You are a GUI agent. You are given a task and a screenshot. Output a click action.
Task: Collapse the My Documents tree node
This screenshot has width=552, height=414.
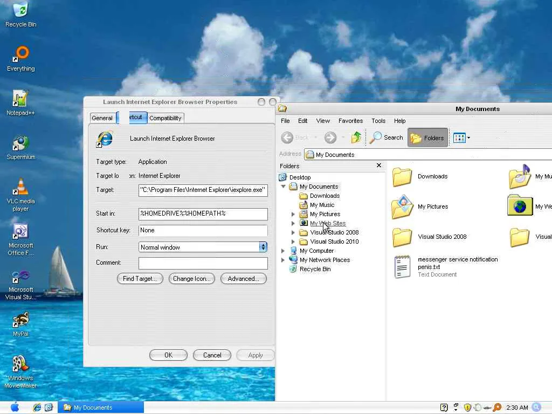(x=283, y=187)
